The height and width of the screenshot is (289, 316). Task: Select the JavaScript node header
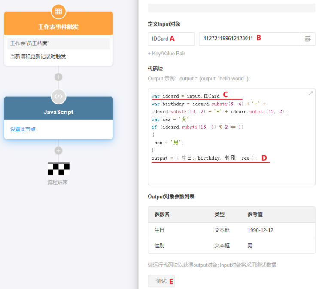(58, 109)
